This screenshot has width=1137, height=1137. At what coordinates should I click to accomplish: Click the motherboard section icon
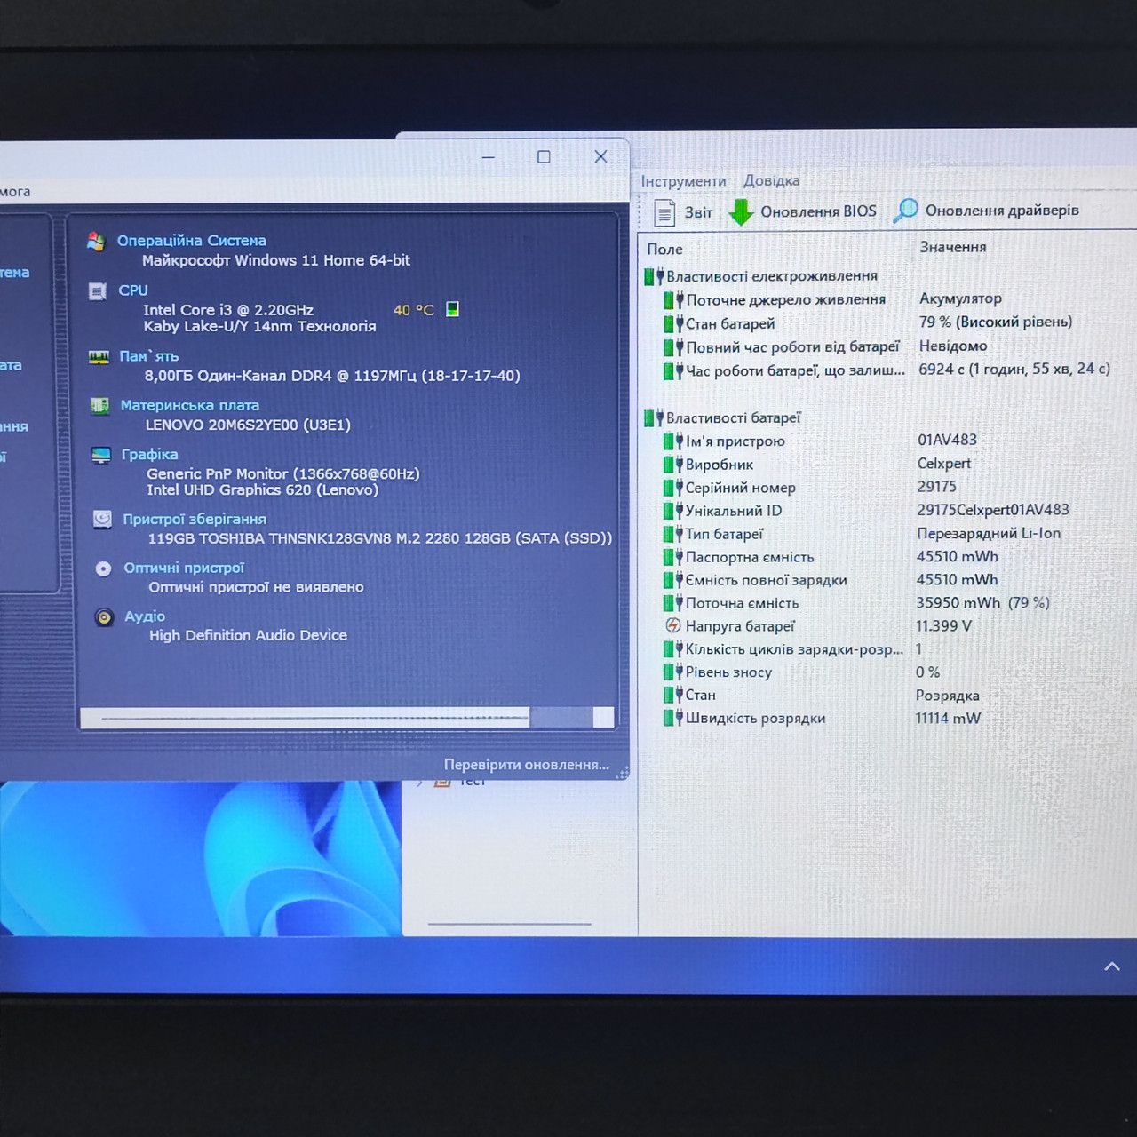(x=99, y=406)
